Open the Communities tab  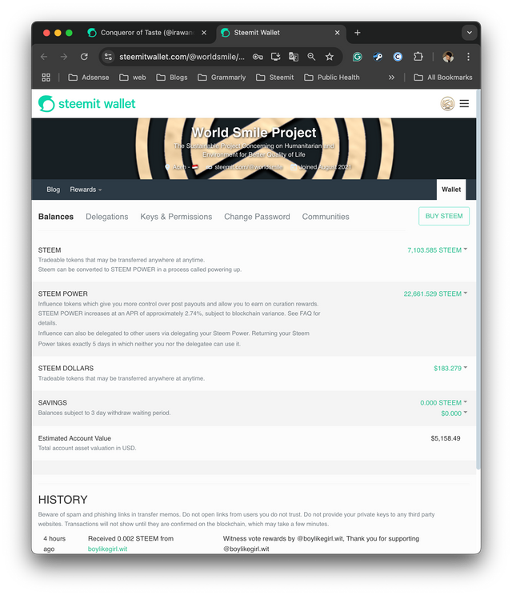pos(326,217)
